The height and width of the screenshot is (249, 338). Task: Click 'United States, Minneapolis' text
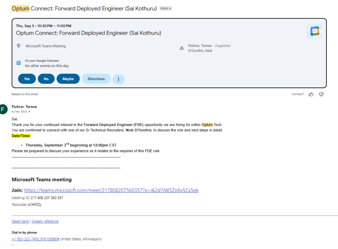(x=81, y=239)
